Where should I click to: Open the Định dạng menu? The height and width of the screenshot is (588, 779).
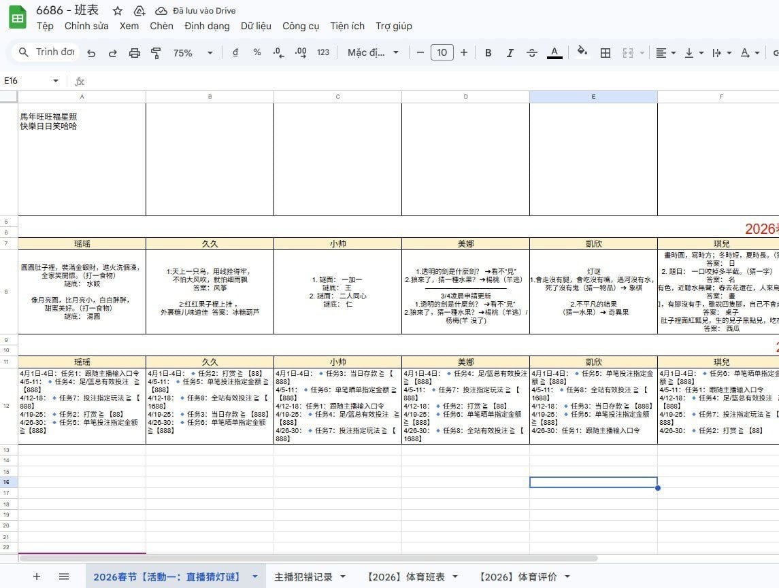coord(207,26)
